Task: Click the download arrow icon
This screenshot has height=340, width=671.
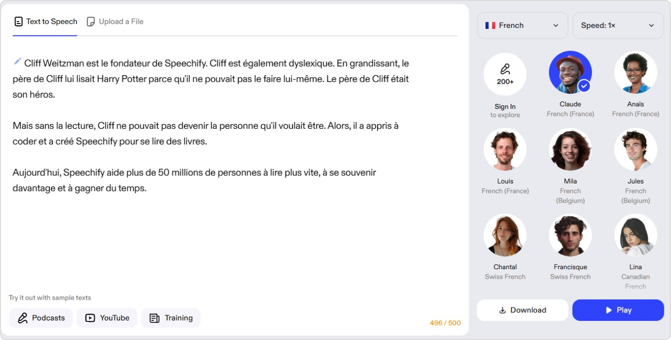Action: pyautogui.click(x=502, y=310)
